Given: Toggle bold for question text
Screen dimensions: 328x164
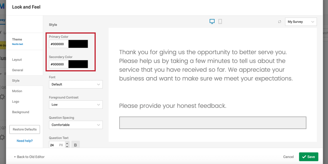Looking at the screenshot, I should coord(75,145).
